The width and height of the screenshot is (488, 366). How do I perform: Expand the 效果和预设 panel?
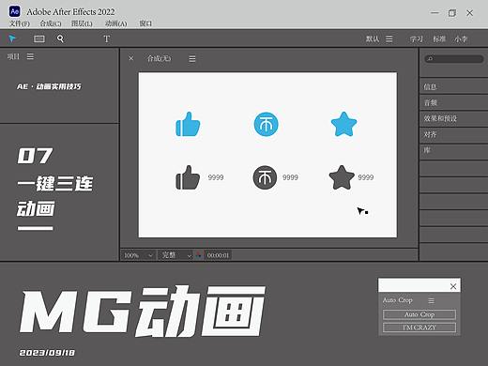(453, 118)
